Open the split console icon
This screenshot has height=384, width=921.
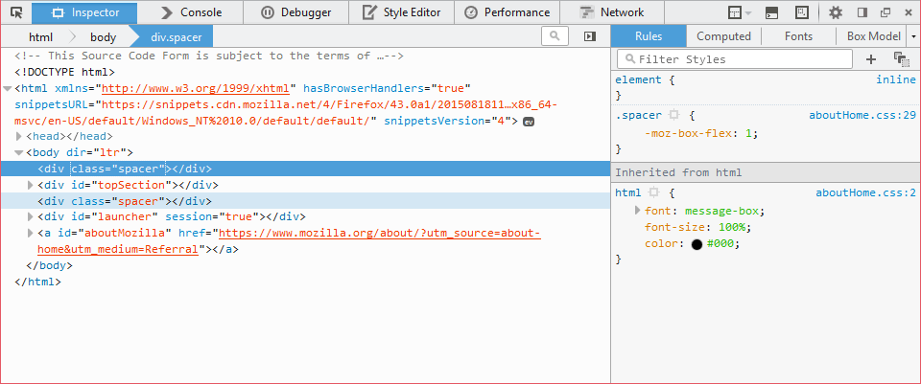(x=772, y=12)
